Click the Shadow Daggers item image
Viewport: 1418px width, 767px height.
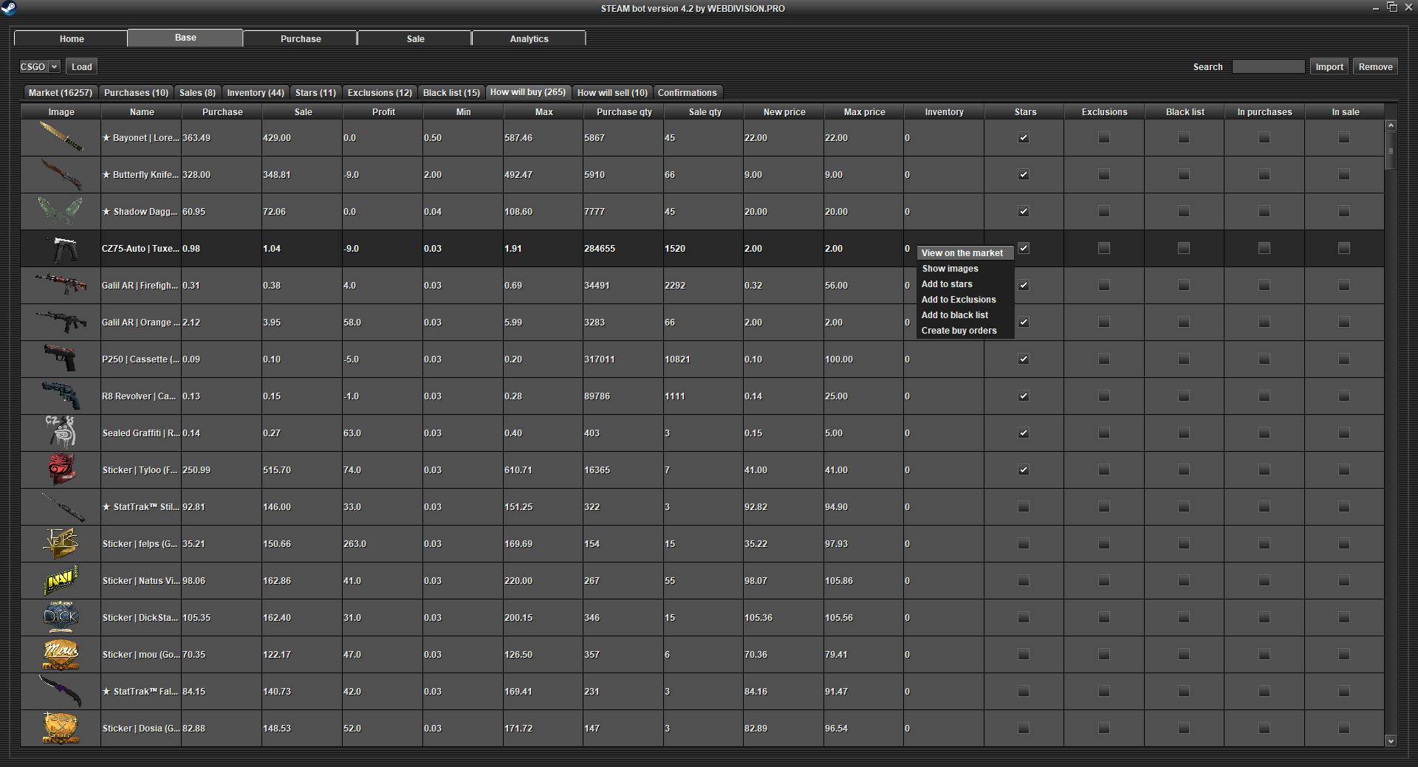coord(61,211)
